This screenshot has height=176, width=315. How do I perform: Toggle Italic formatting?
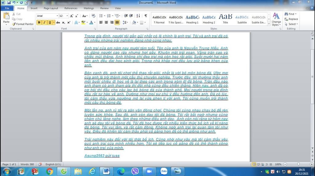pos(44,22)
